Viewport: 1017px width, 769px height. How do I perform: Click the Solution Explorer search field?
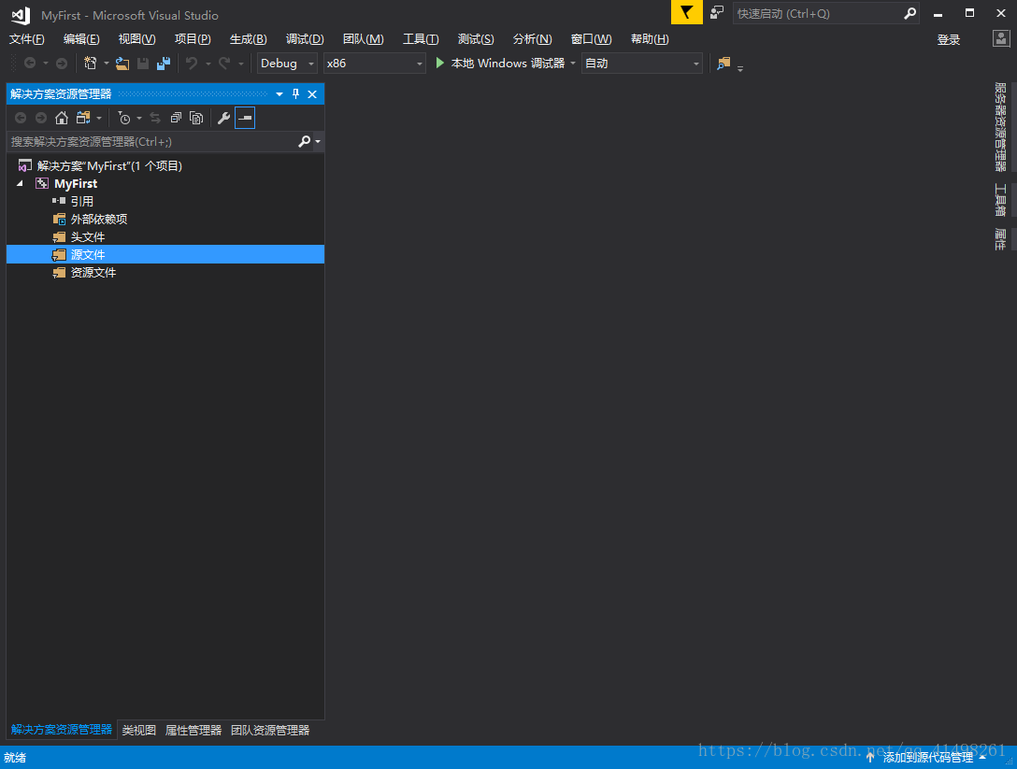(151, 141)
